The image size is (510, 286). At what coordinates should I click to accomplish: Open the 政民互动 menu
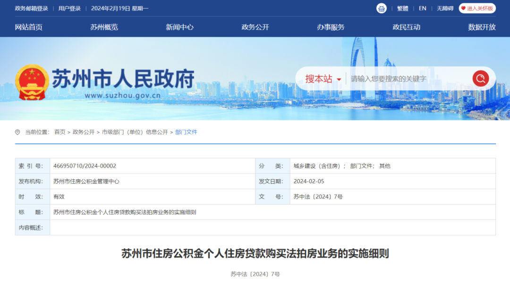[407, 27]
